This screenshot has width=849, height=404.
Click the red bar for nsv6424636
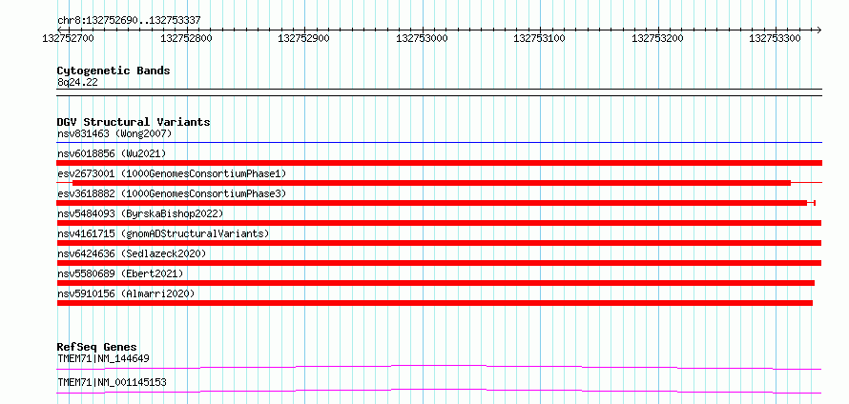point(439,263)
